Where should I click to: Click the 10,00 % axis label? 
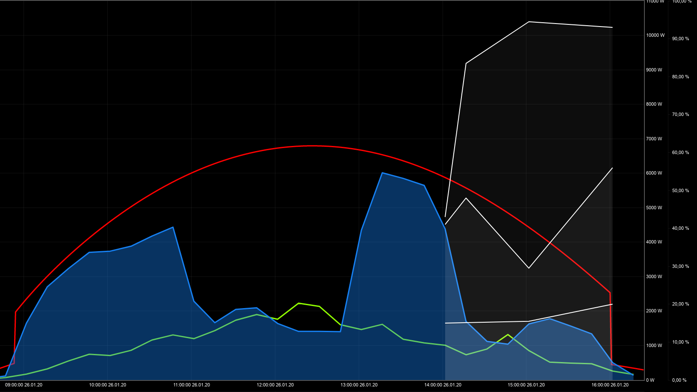tap(680, 342)
